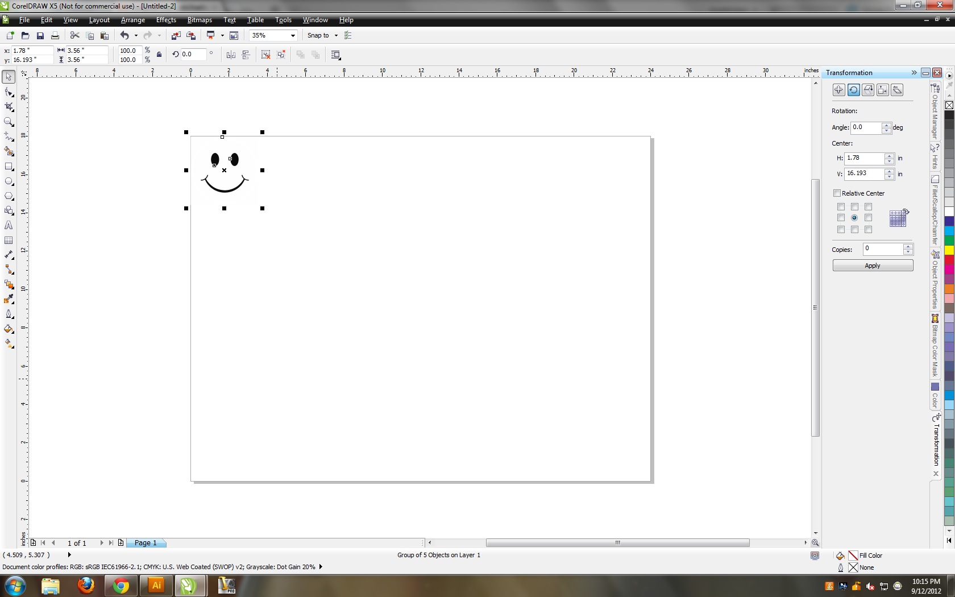Image resolution: width=955 pixels, height=597 pixels.
Task: Click the Apply button
Action: 873,266
